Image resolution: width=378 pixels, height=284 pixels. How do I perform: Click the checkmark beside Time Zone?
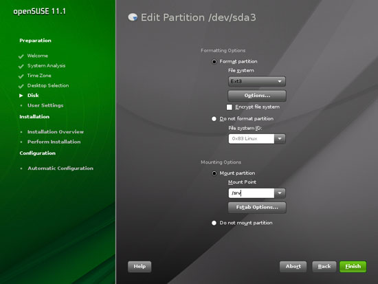point(21,76)
